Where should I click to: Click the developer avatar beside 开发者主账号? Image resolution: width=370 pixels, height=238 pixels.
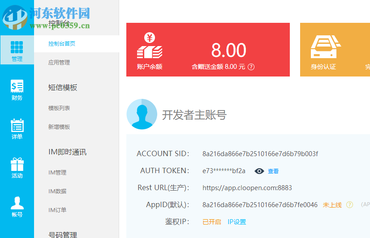[142, 114]
